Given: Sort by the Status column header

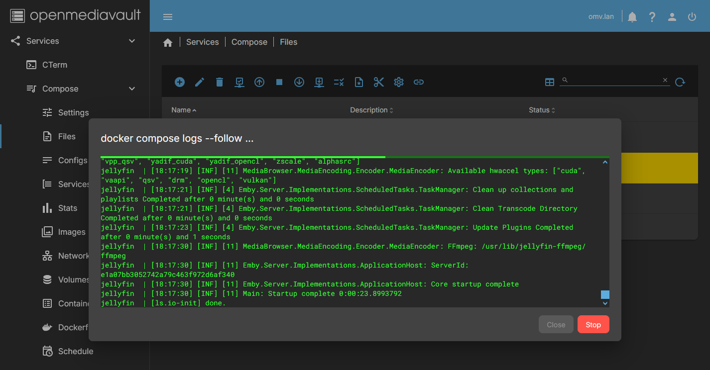Looking at the screenshot, I should click(x=539, y=110).
